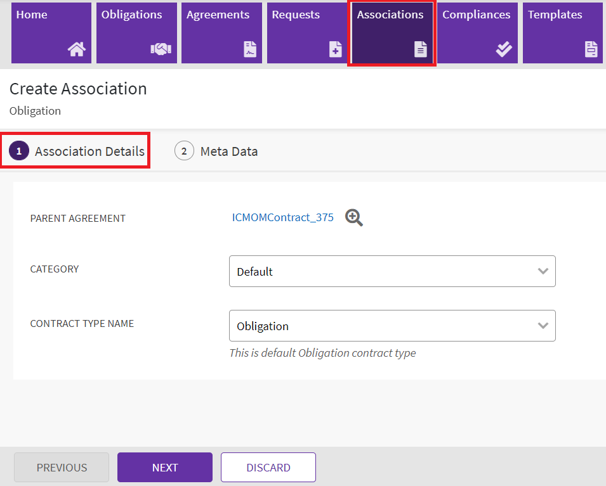606x486 pixels.
Task: Click the handshake icon on Obligations tile
Action: point(161,49)
